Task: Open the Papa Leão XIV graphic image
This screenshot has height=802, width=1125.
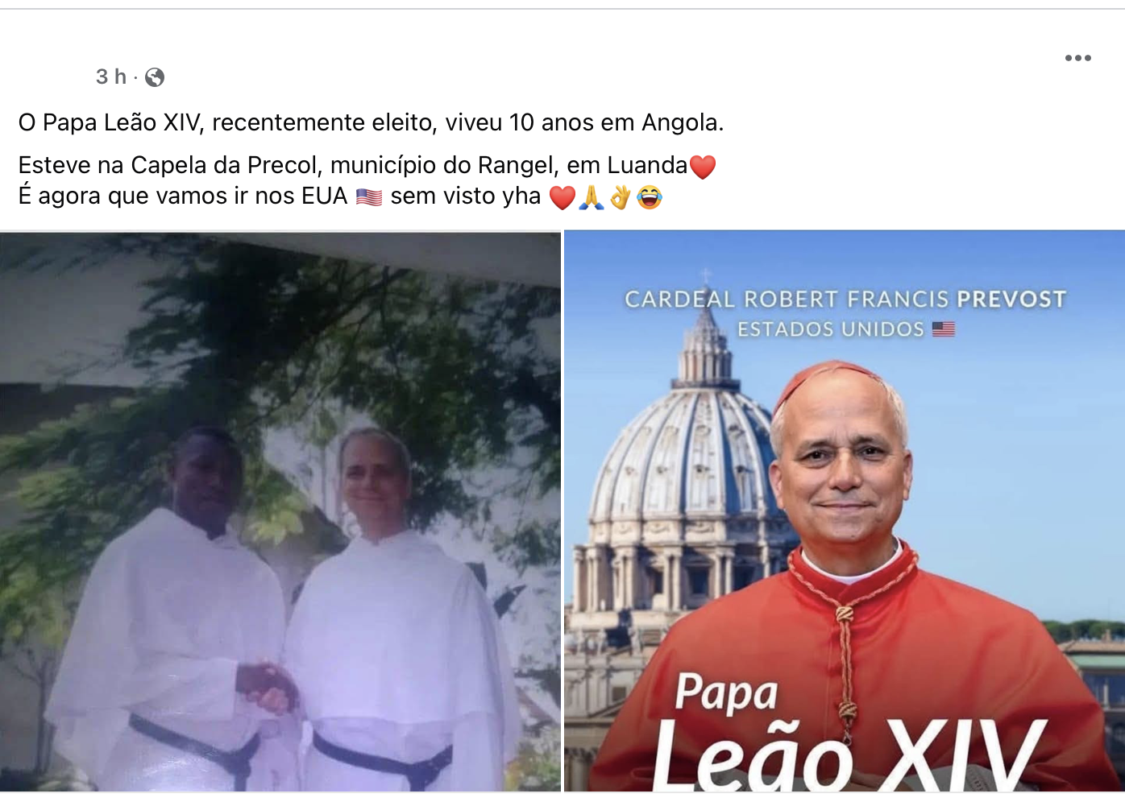Action: pos(845,511)
